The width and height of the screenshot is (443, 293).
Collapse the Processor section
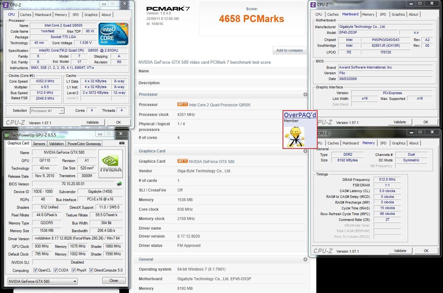pyautogui.click(x=305, y=94)
